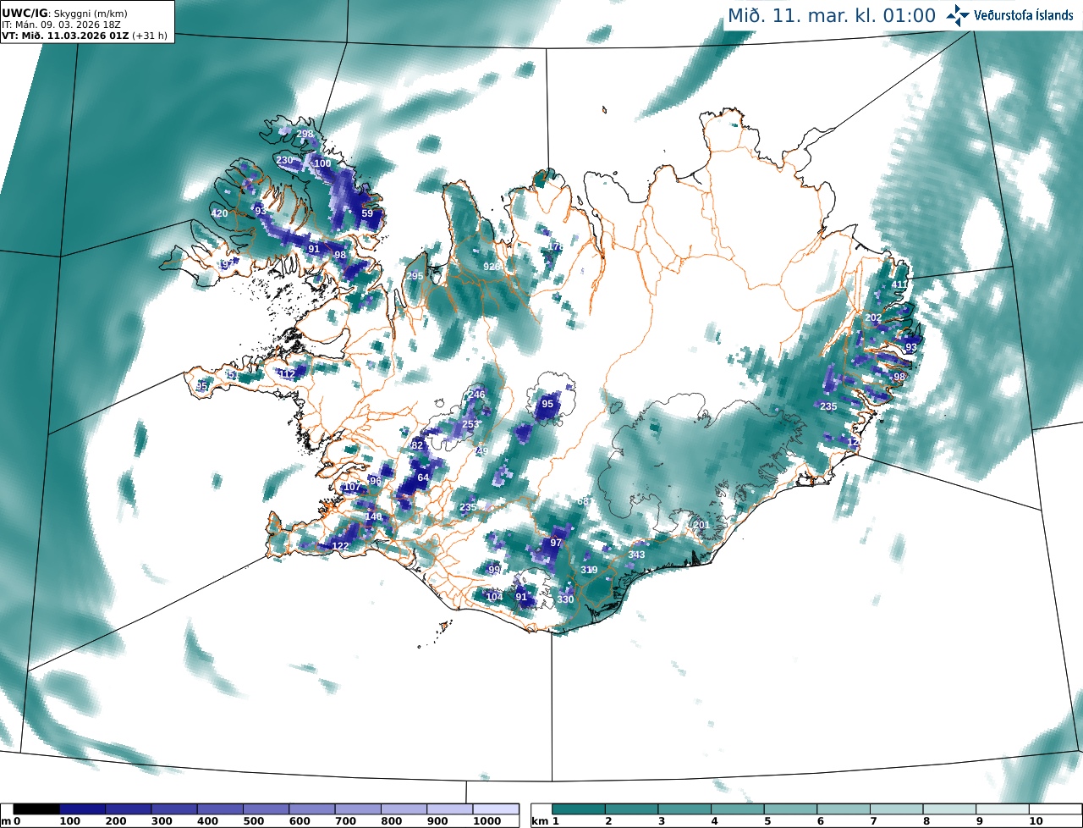Click the 343 visibility value on the map
This screenshot has height=828, width=1083.
636,555
